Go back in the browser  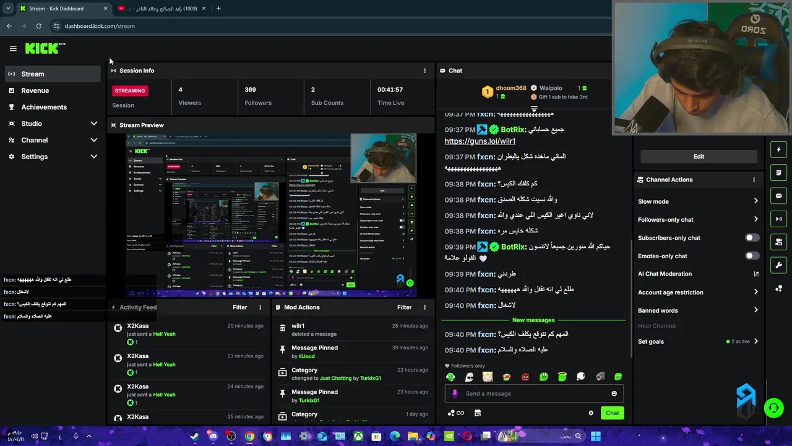click(x=9, y=26)
